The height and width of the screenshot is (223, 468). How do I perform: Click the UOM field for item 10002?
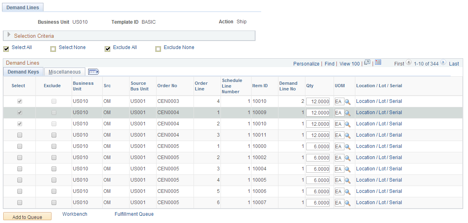tap(339, 158)
